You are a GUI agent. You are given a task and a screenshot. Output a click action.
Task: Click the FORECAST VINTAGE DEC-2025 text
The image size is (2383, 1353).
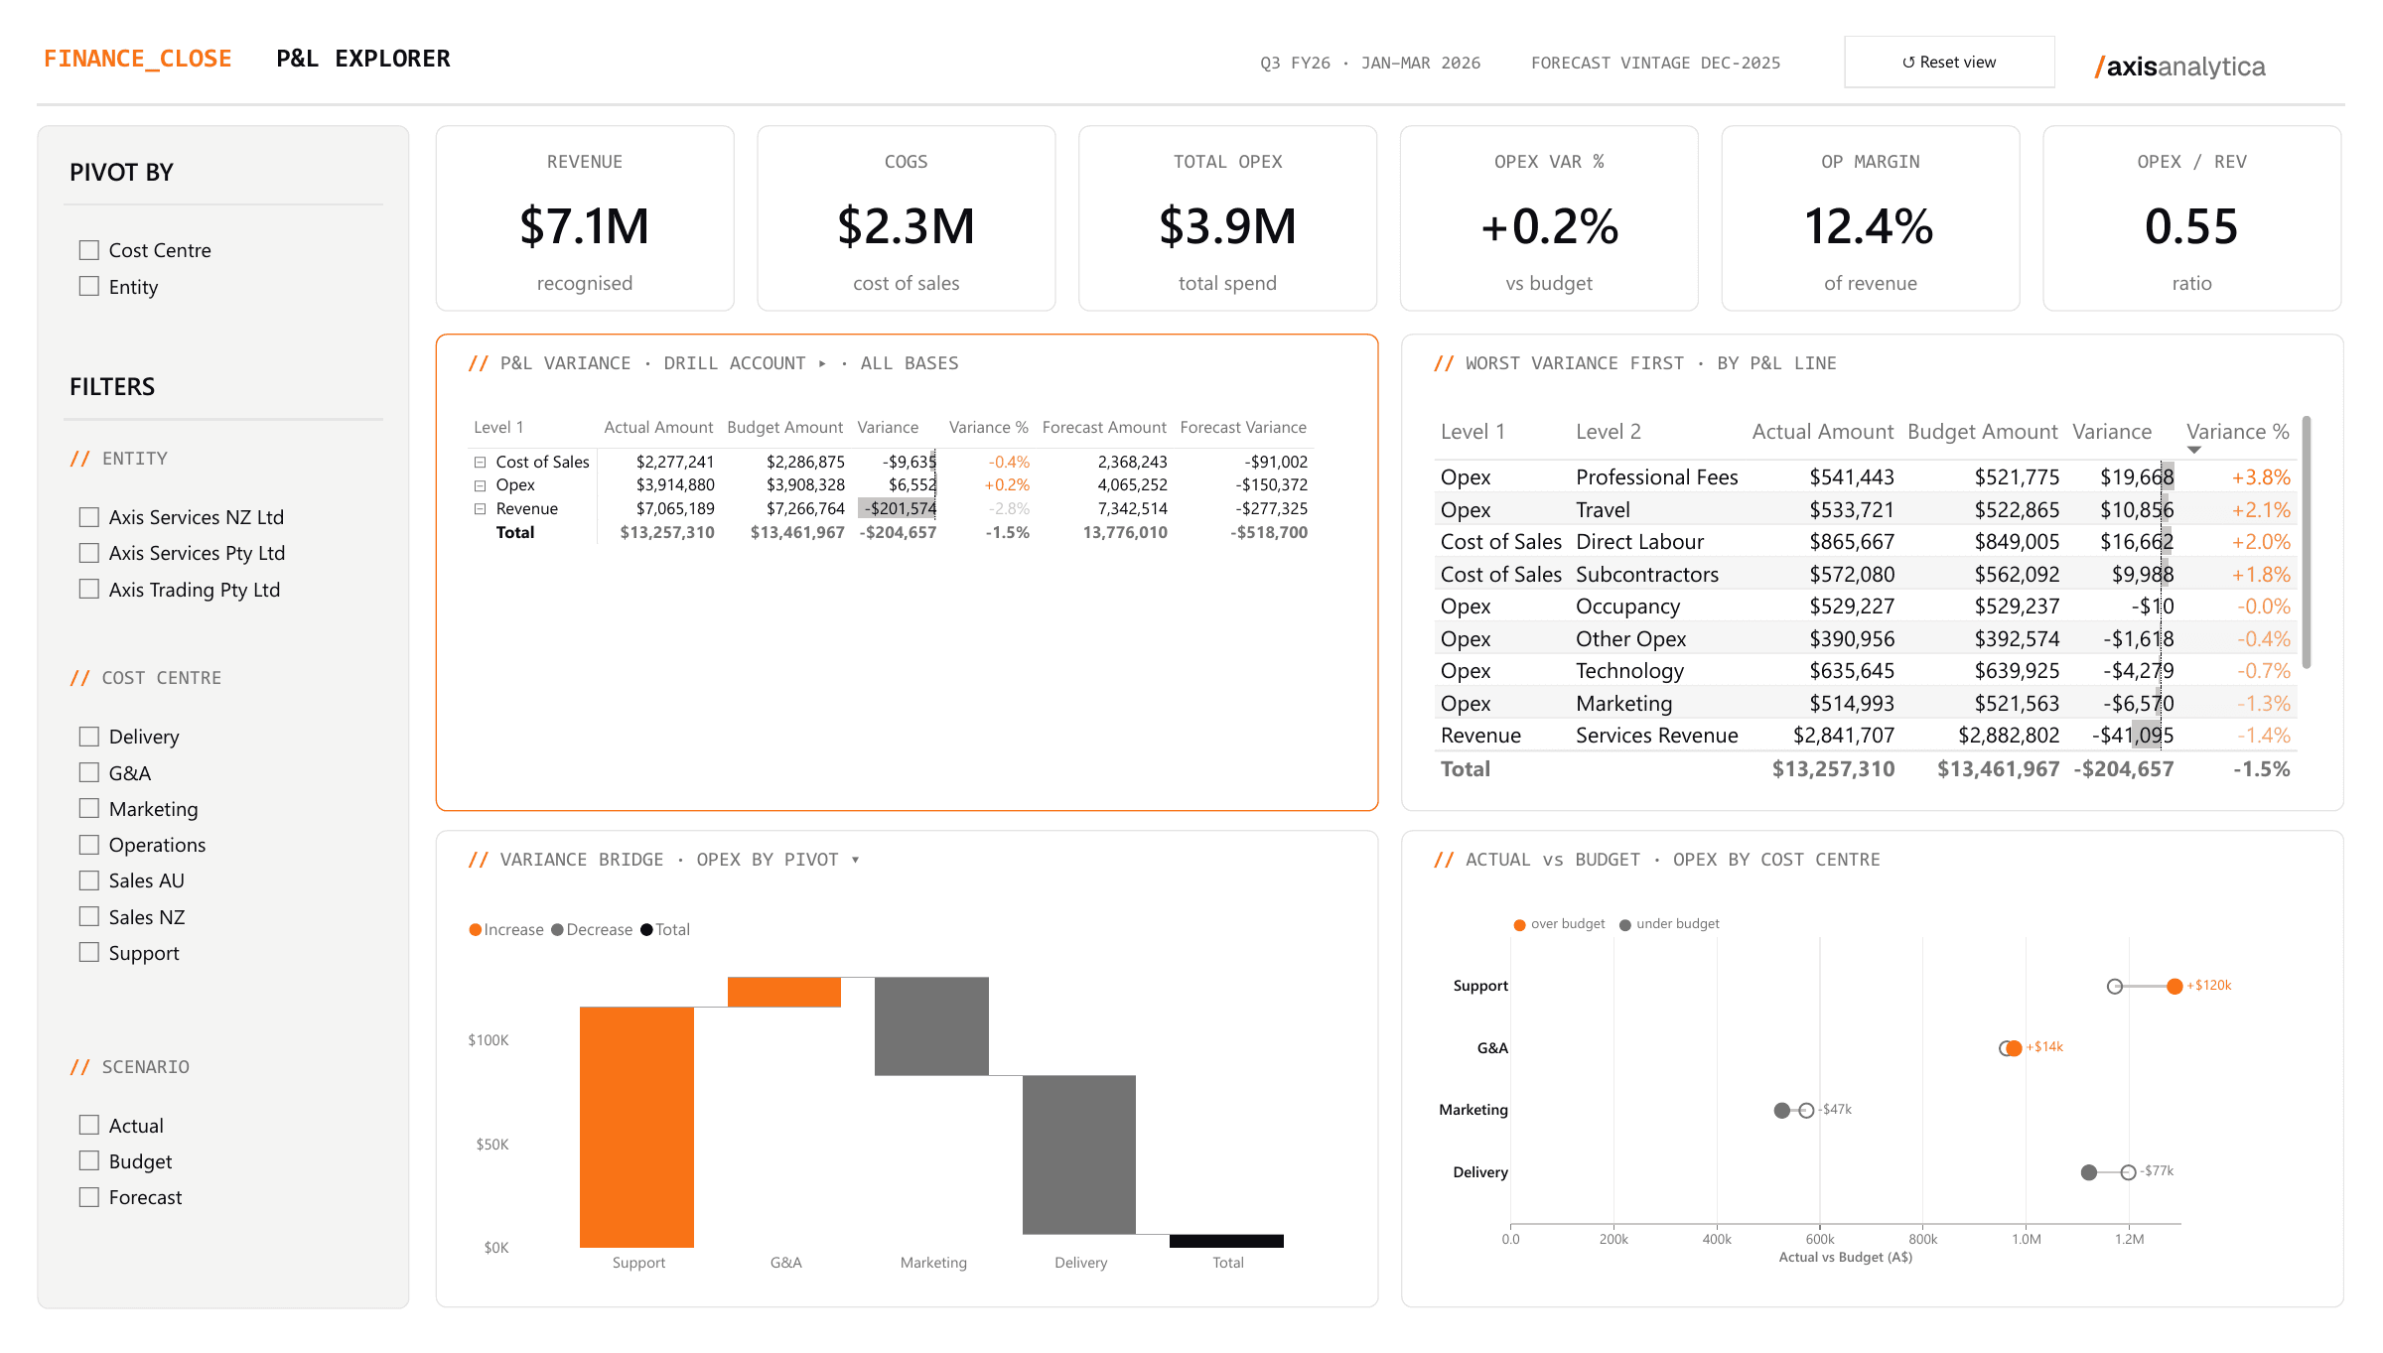[x=1655, y=64]
